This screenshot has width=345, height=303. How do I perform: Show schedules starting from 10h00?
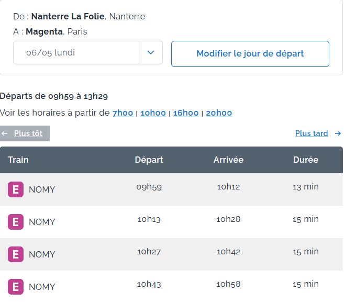[153, 113]
